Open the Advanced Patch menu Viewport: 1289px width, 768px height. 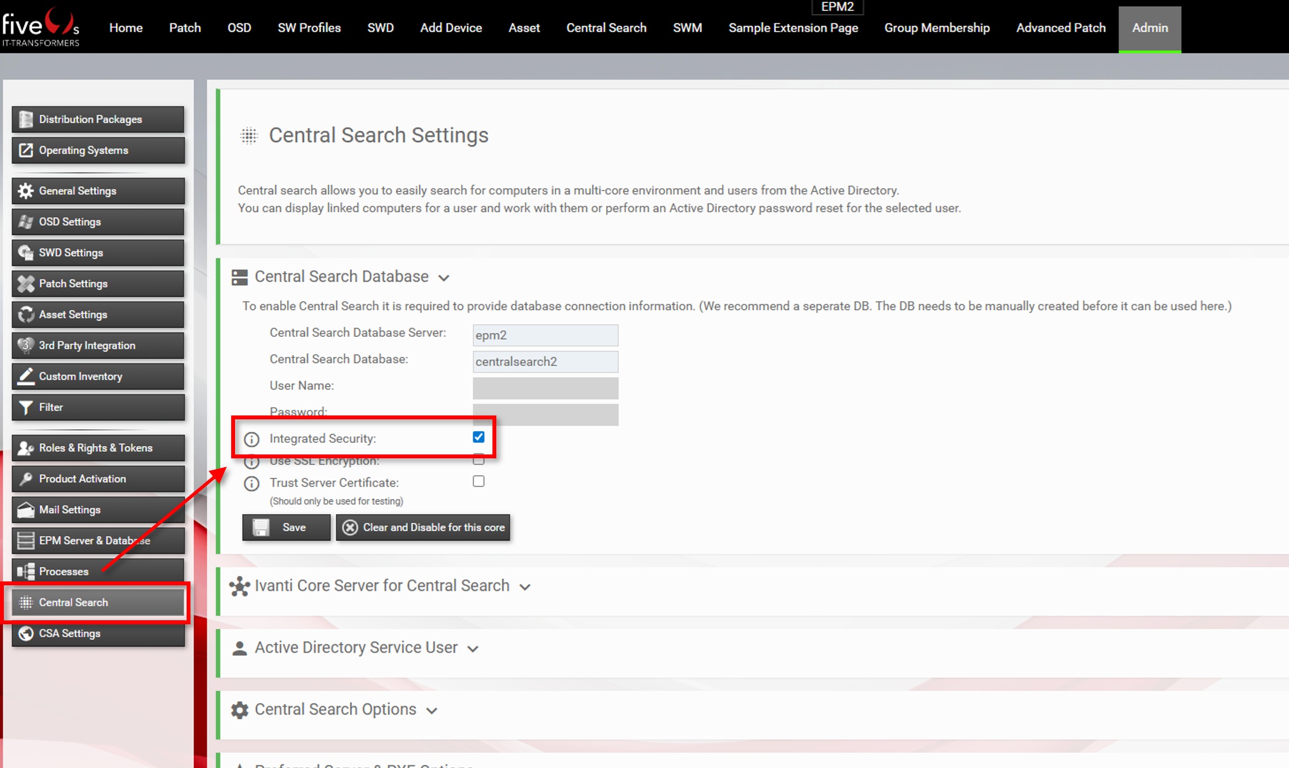(x=1061, y=28)
